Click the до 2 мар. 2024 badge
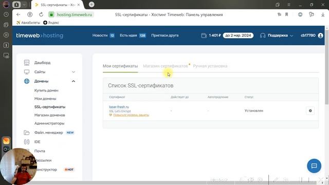The image size is (329, 185). [238, 35]
